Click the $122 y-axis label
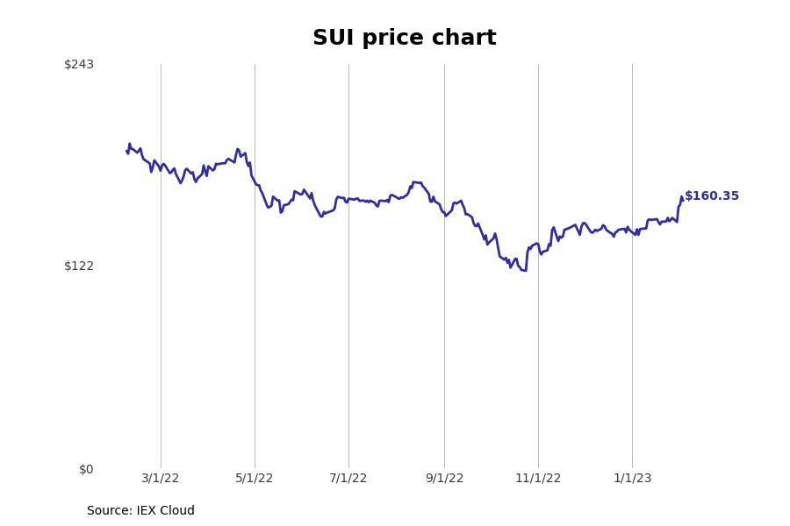 [x=79, y=266]
